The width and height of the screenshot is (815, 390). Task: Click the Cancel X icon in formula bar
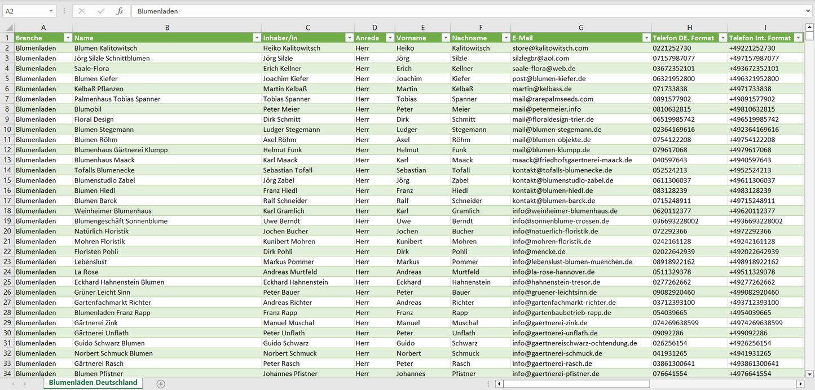82,11
